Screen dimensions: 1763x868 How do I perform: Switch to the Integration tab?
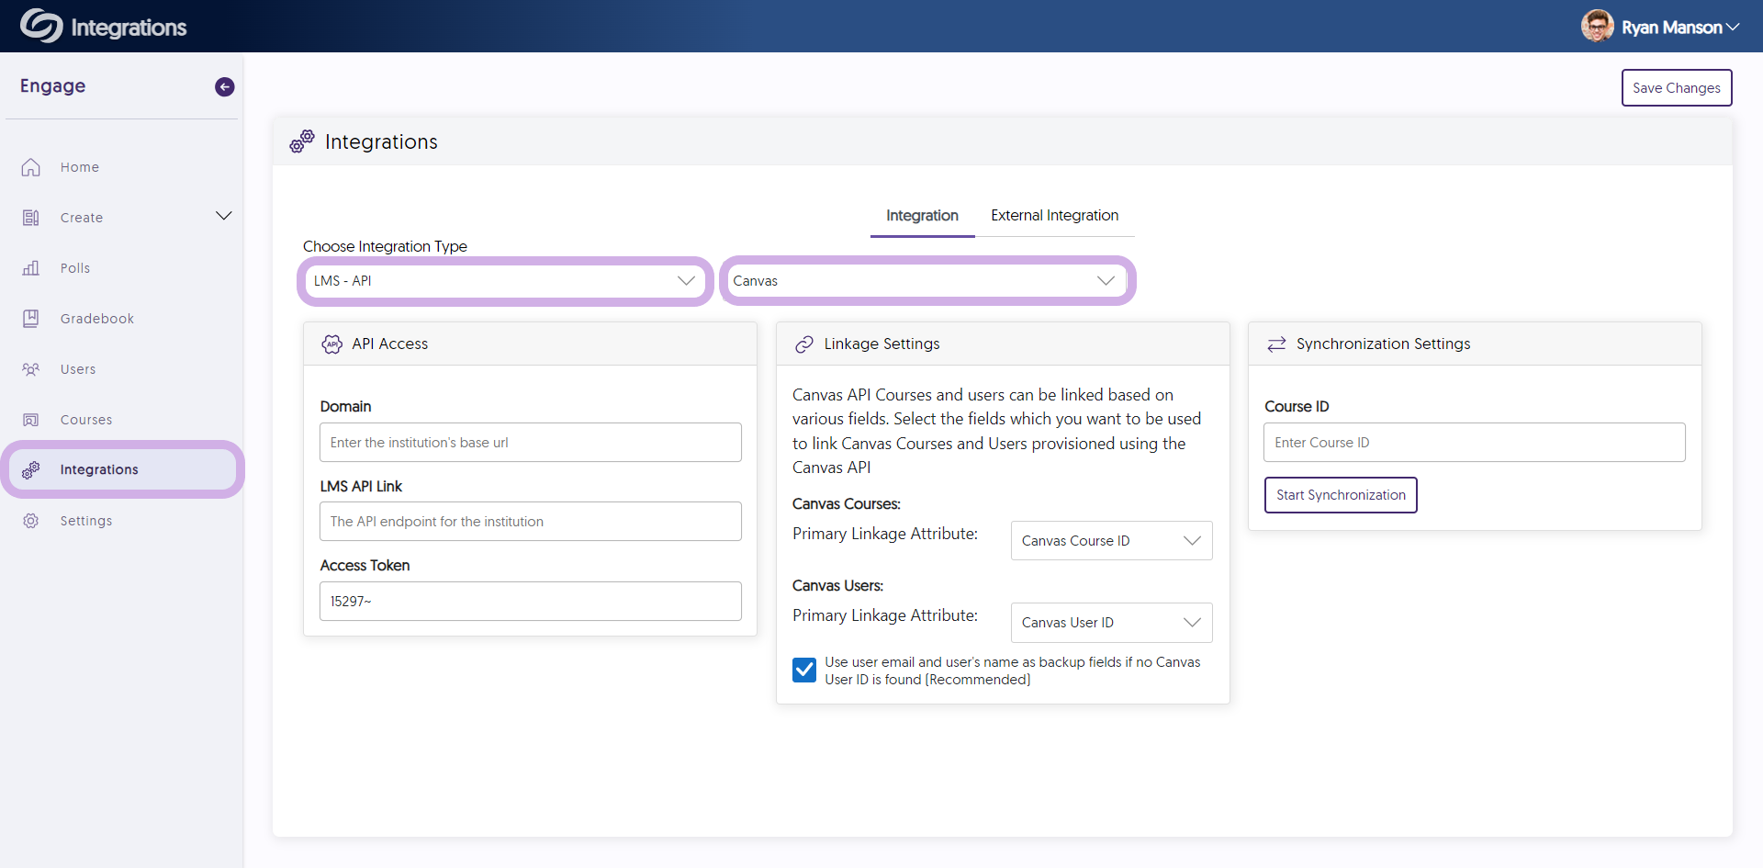tap(922, 216)
